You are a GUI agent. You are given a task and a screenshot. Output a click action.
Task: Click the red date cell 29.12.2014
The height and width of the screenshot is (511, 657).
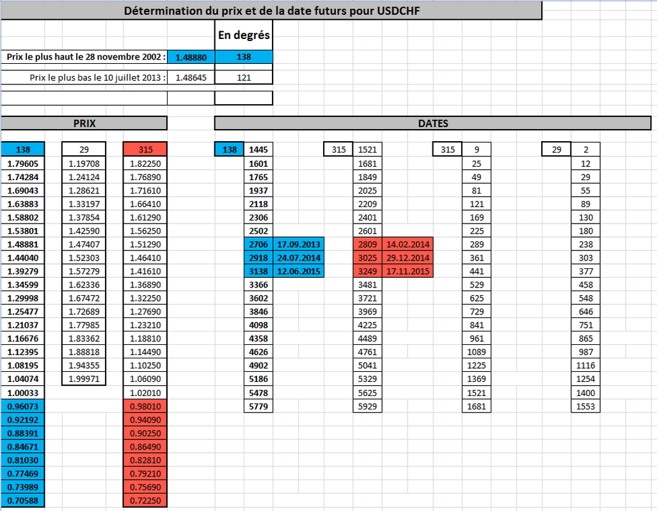[x=408, y=257]
